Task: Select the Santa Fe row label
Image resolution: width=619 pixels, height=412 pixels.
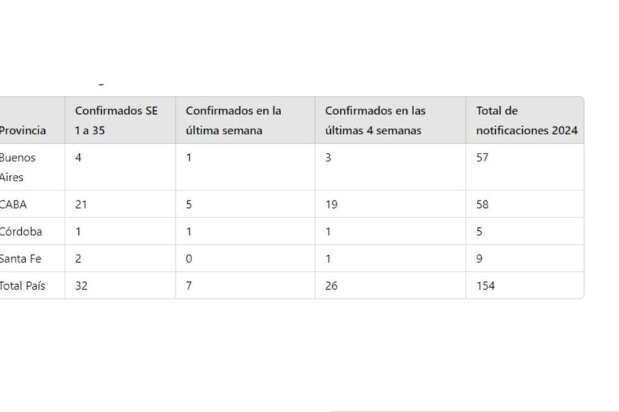Action: pyautogui.click(x=21, y=259)
